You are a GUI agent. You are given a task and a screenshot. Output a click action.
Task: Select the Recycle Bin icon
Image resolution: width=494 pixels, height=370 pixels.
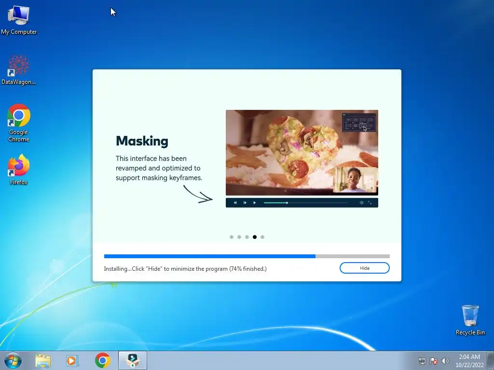[470, 320]
